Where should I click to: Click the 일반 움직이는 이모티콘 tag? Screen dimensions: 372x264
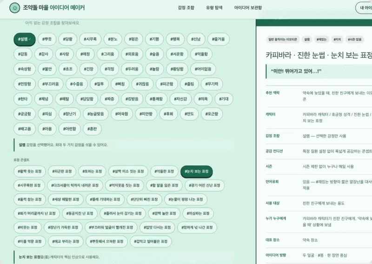[x=283, y=40]
